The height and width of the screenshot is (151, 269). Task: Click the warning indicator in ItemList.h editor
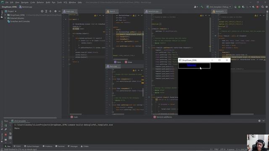click(x=256, y=16)
